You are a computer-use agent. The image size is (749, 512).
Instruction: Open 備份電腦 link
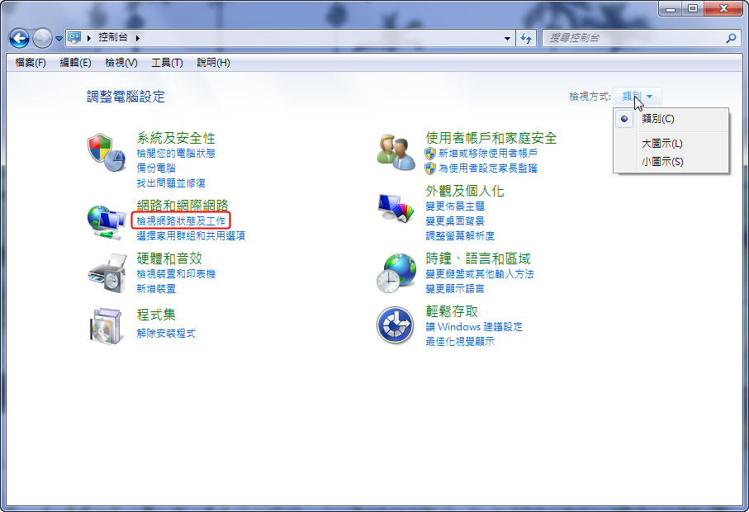pos(156,168)
